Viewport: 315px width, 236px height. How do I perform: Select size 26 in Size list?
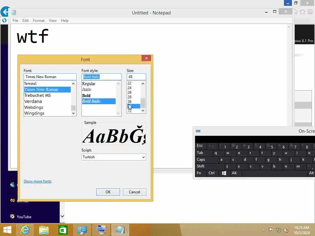134,92
